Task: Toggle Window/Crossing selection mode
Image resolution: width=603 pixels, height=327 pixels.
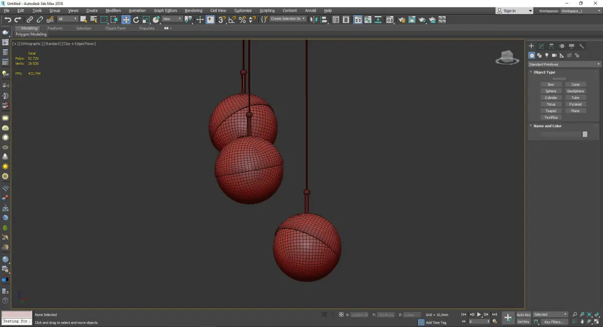Action: 114,20
